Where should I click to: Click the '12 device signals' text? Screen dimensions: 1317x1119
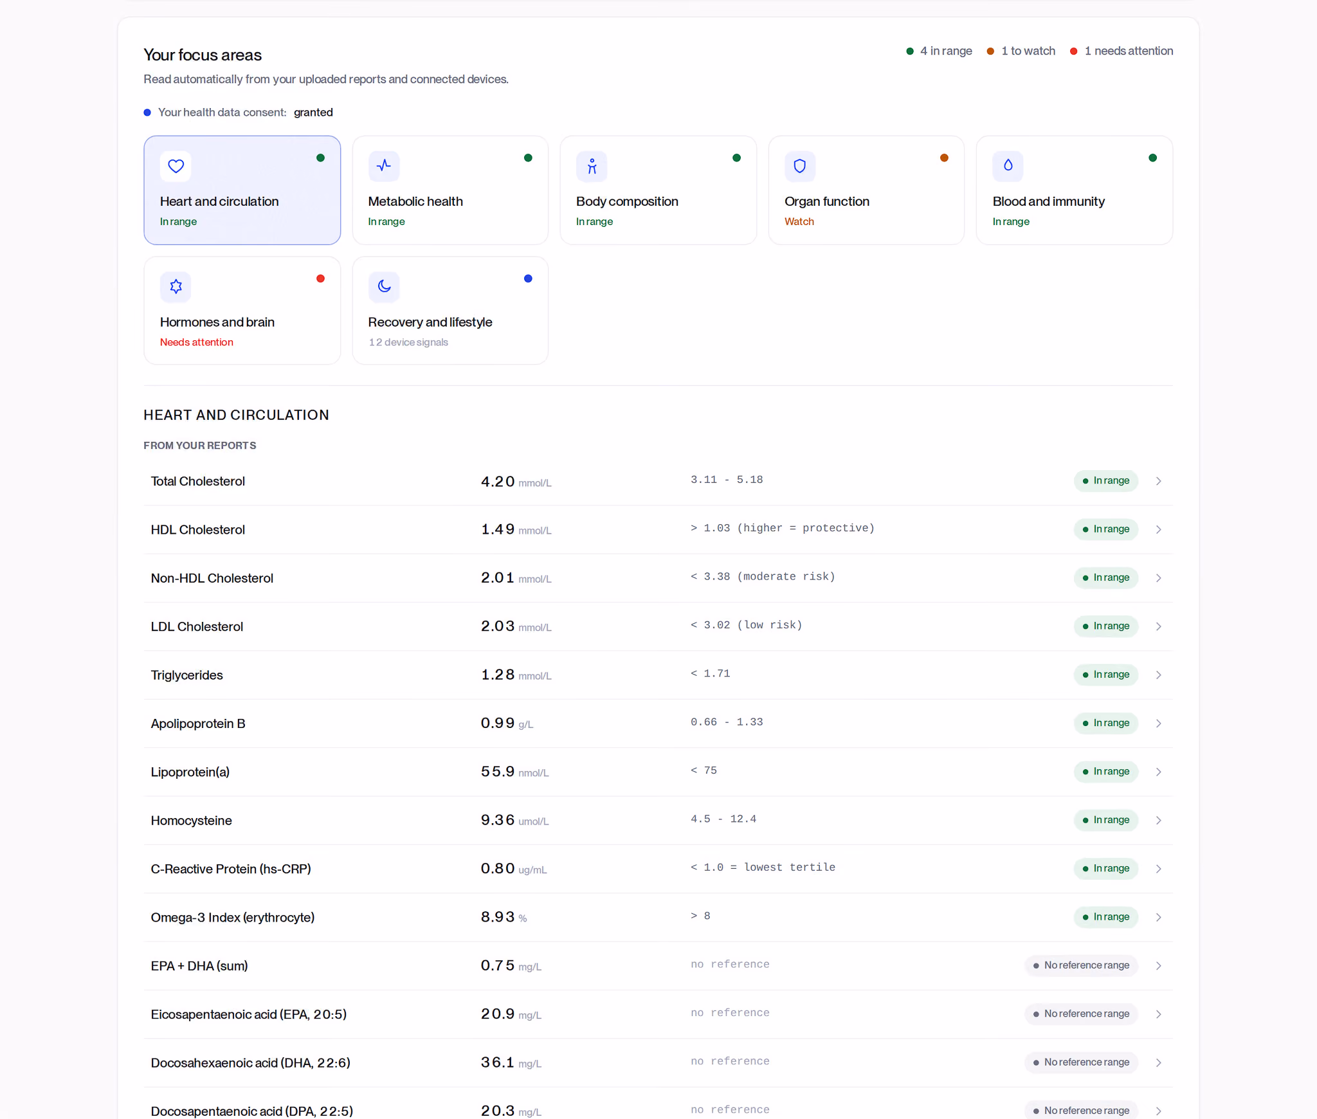(408, 342)
